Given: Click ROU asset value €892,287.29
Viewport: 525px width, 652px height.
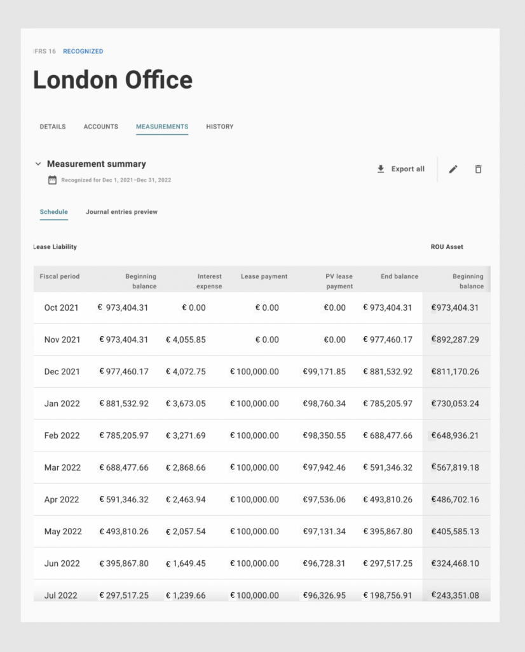Looking at the screenshot, I should [x=455, y=340].
